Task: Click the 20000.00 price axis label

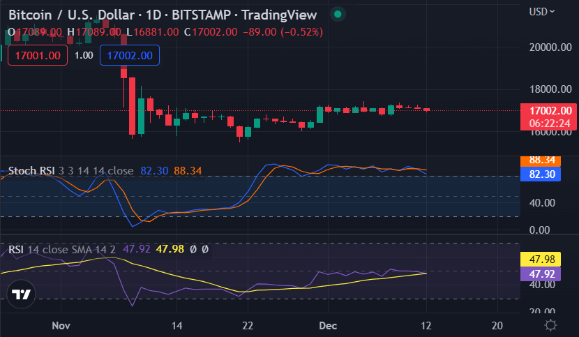Action: pos(550,47)
